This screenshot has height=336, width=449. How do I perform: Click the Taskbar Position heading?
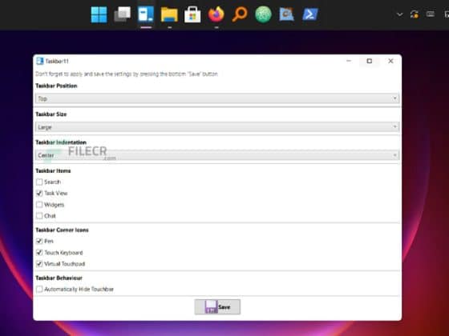click(x=56, y=86)
